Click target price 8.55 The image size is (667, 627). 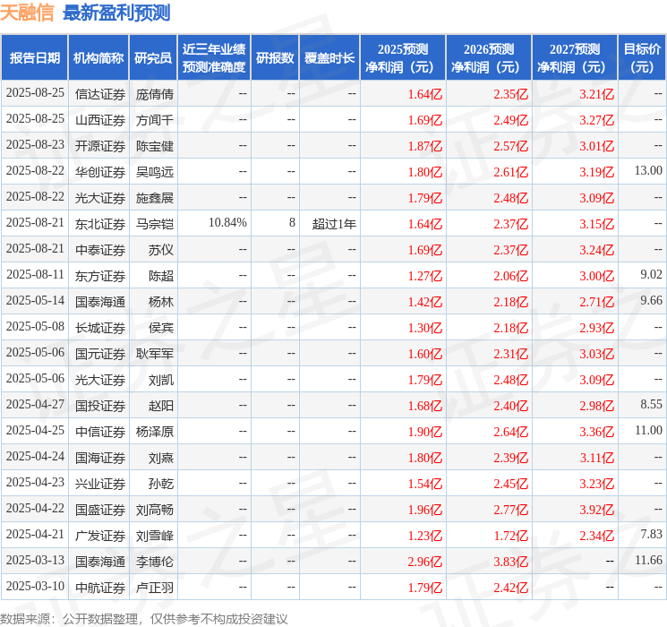click(x=651, y=404)
